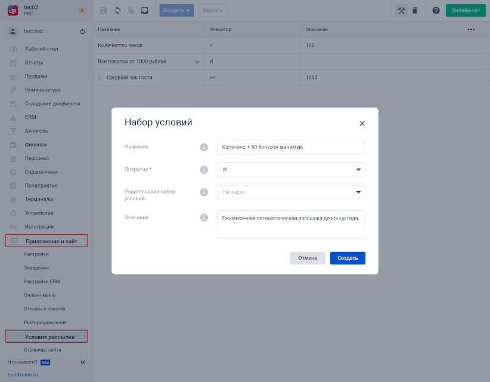The image size is (490, 382).
Task: Collapse sidebar with the double chevron
Action: tap(82, 362)
